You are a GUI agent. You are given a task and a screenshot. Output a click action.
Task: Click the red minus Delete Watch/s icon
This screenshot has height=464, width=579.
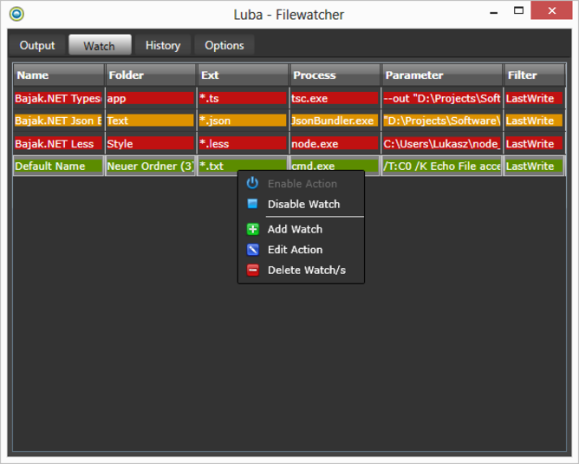tap(252, 271)
